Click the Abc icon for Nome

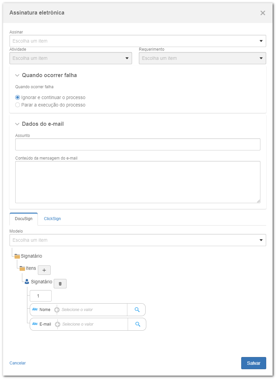click(35, 309)
